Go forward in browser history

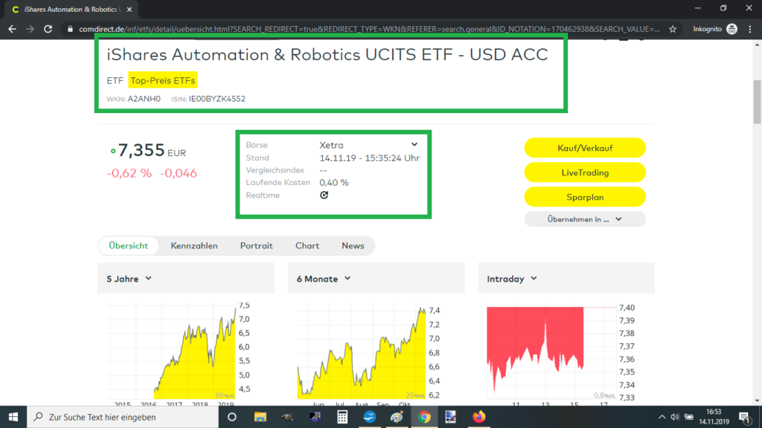(30, 29)
